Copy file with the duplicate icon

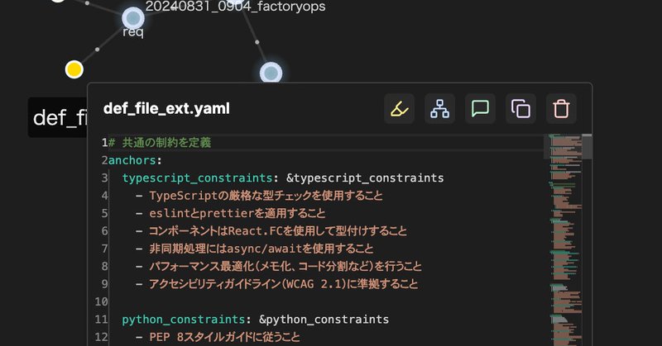(520, 109)
